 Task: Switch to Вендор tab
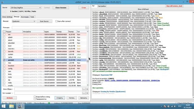click(17, 17)
